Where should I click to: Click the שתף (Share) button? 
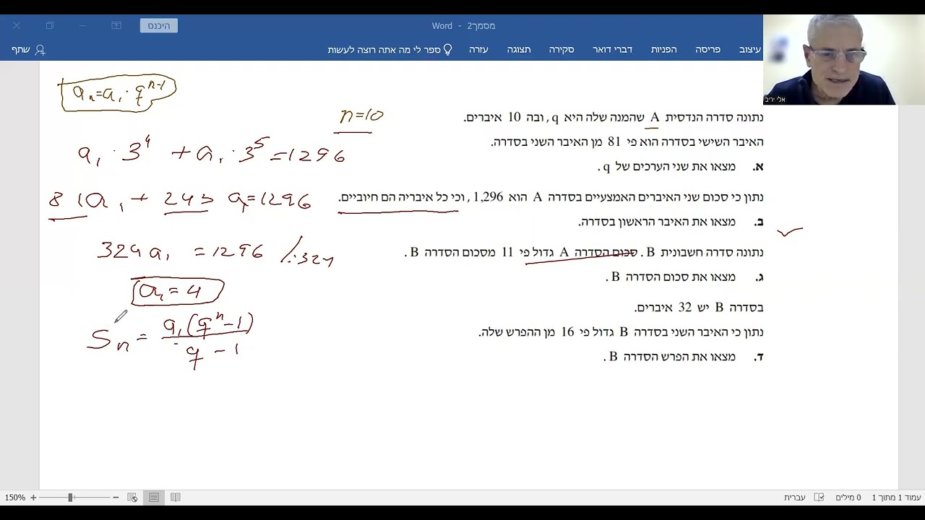(28, 49)
